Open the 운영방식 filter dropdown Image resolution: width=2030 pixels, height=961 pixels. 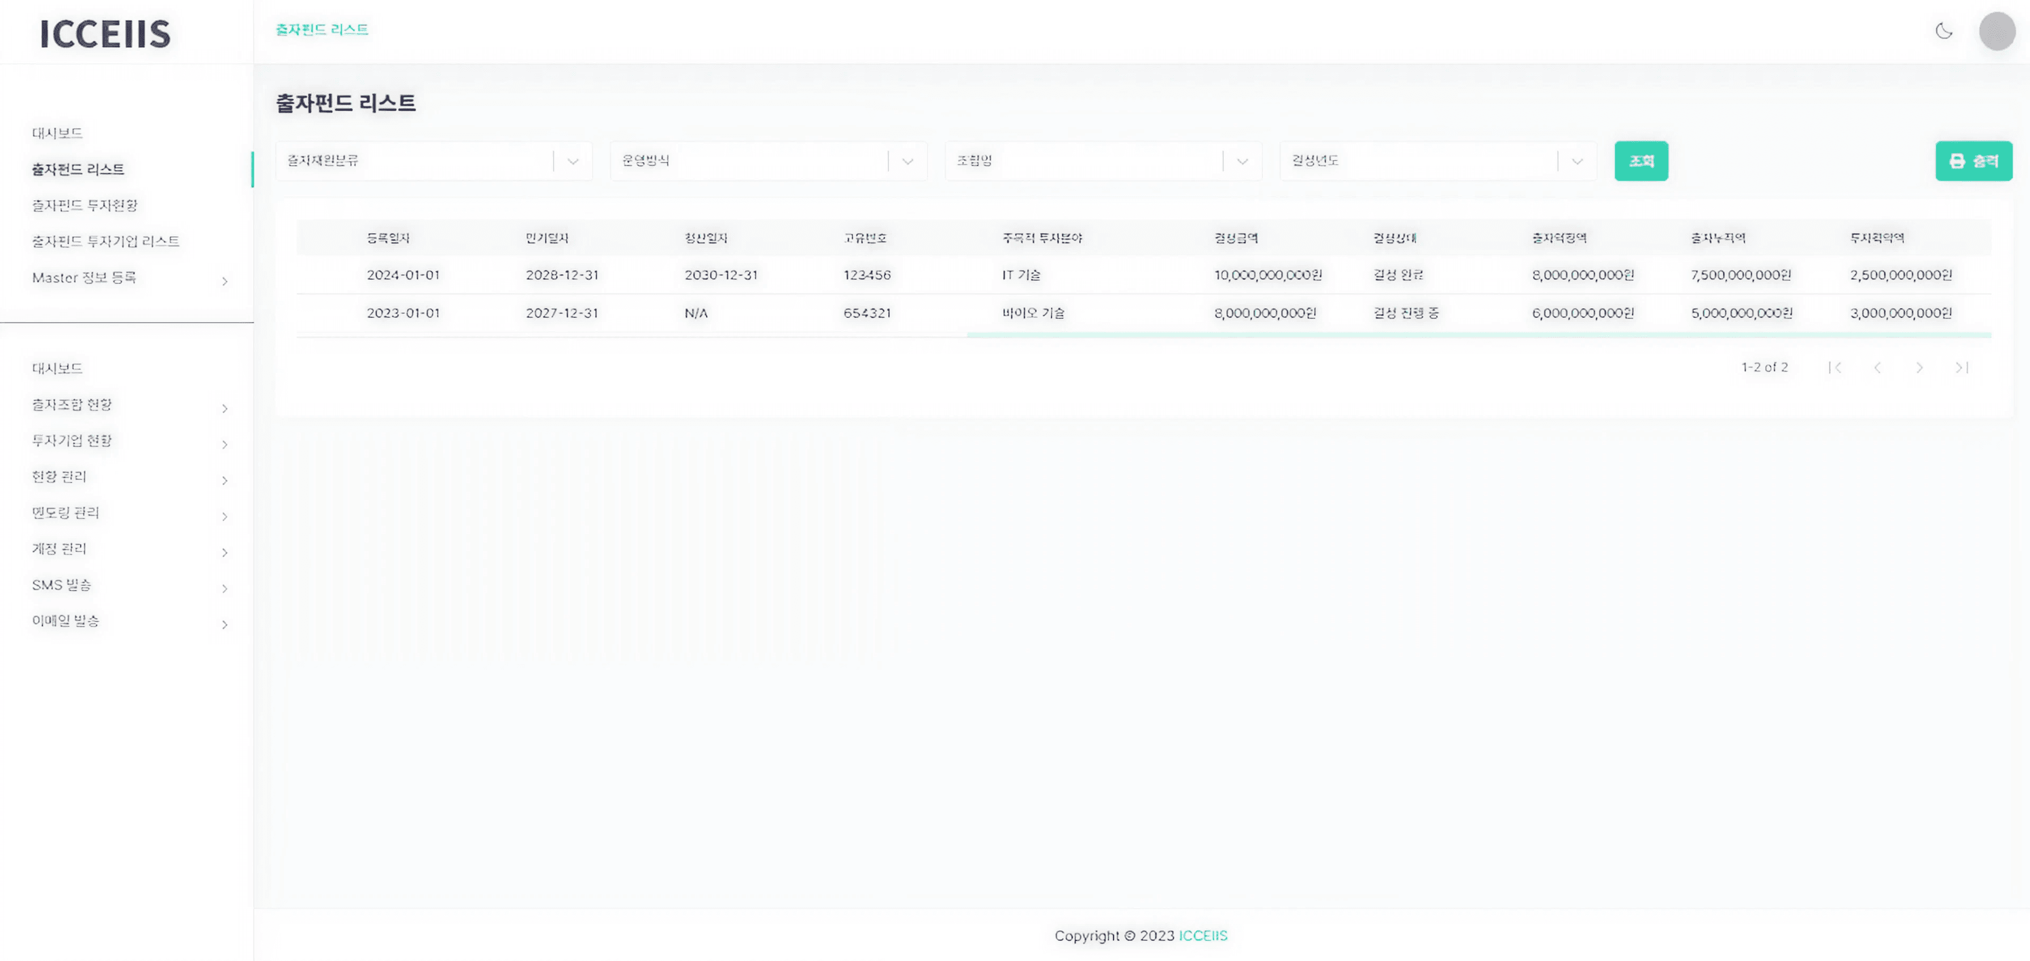906,160
